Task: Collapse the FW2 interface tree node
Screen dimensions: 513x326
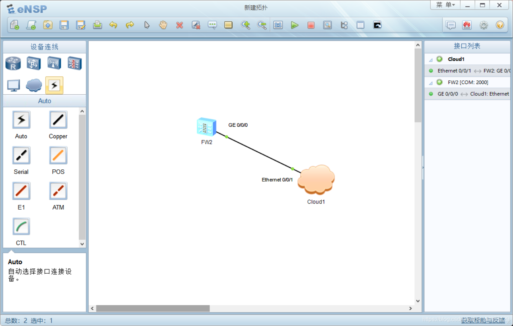Action: (x=431, y=83)
